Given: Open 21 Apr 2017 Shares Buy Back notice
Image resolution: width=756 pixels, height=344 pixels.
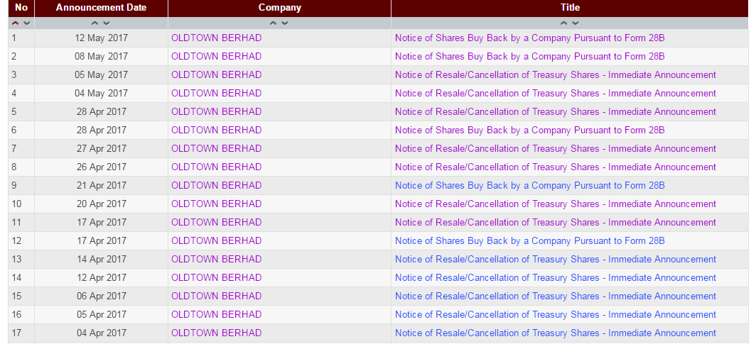Looking at the screenshot, I should [x=530, y=186].
